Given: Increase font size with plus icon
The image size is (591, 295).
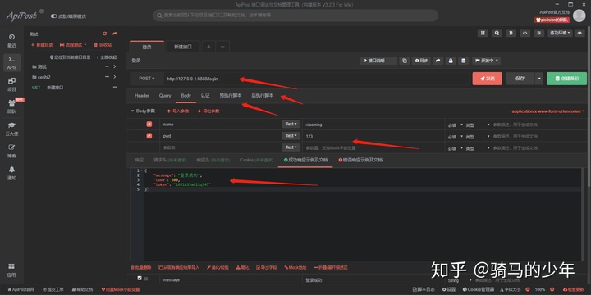Looking at the screenshot, I should 552,289.
